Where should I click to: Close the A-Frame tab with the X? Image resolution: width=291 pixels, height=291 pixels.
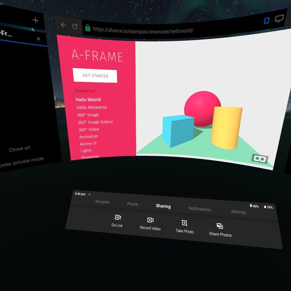39,39
